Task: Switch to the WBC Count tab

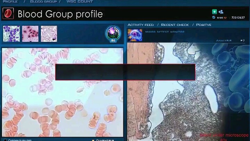Action: tap(80, 2)
